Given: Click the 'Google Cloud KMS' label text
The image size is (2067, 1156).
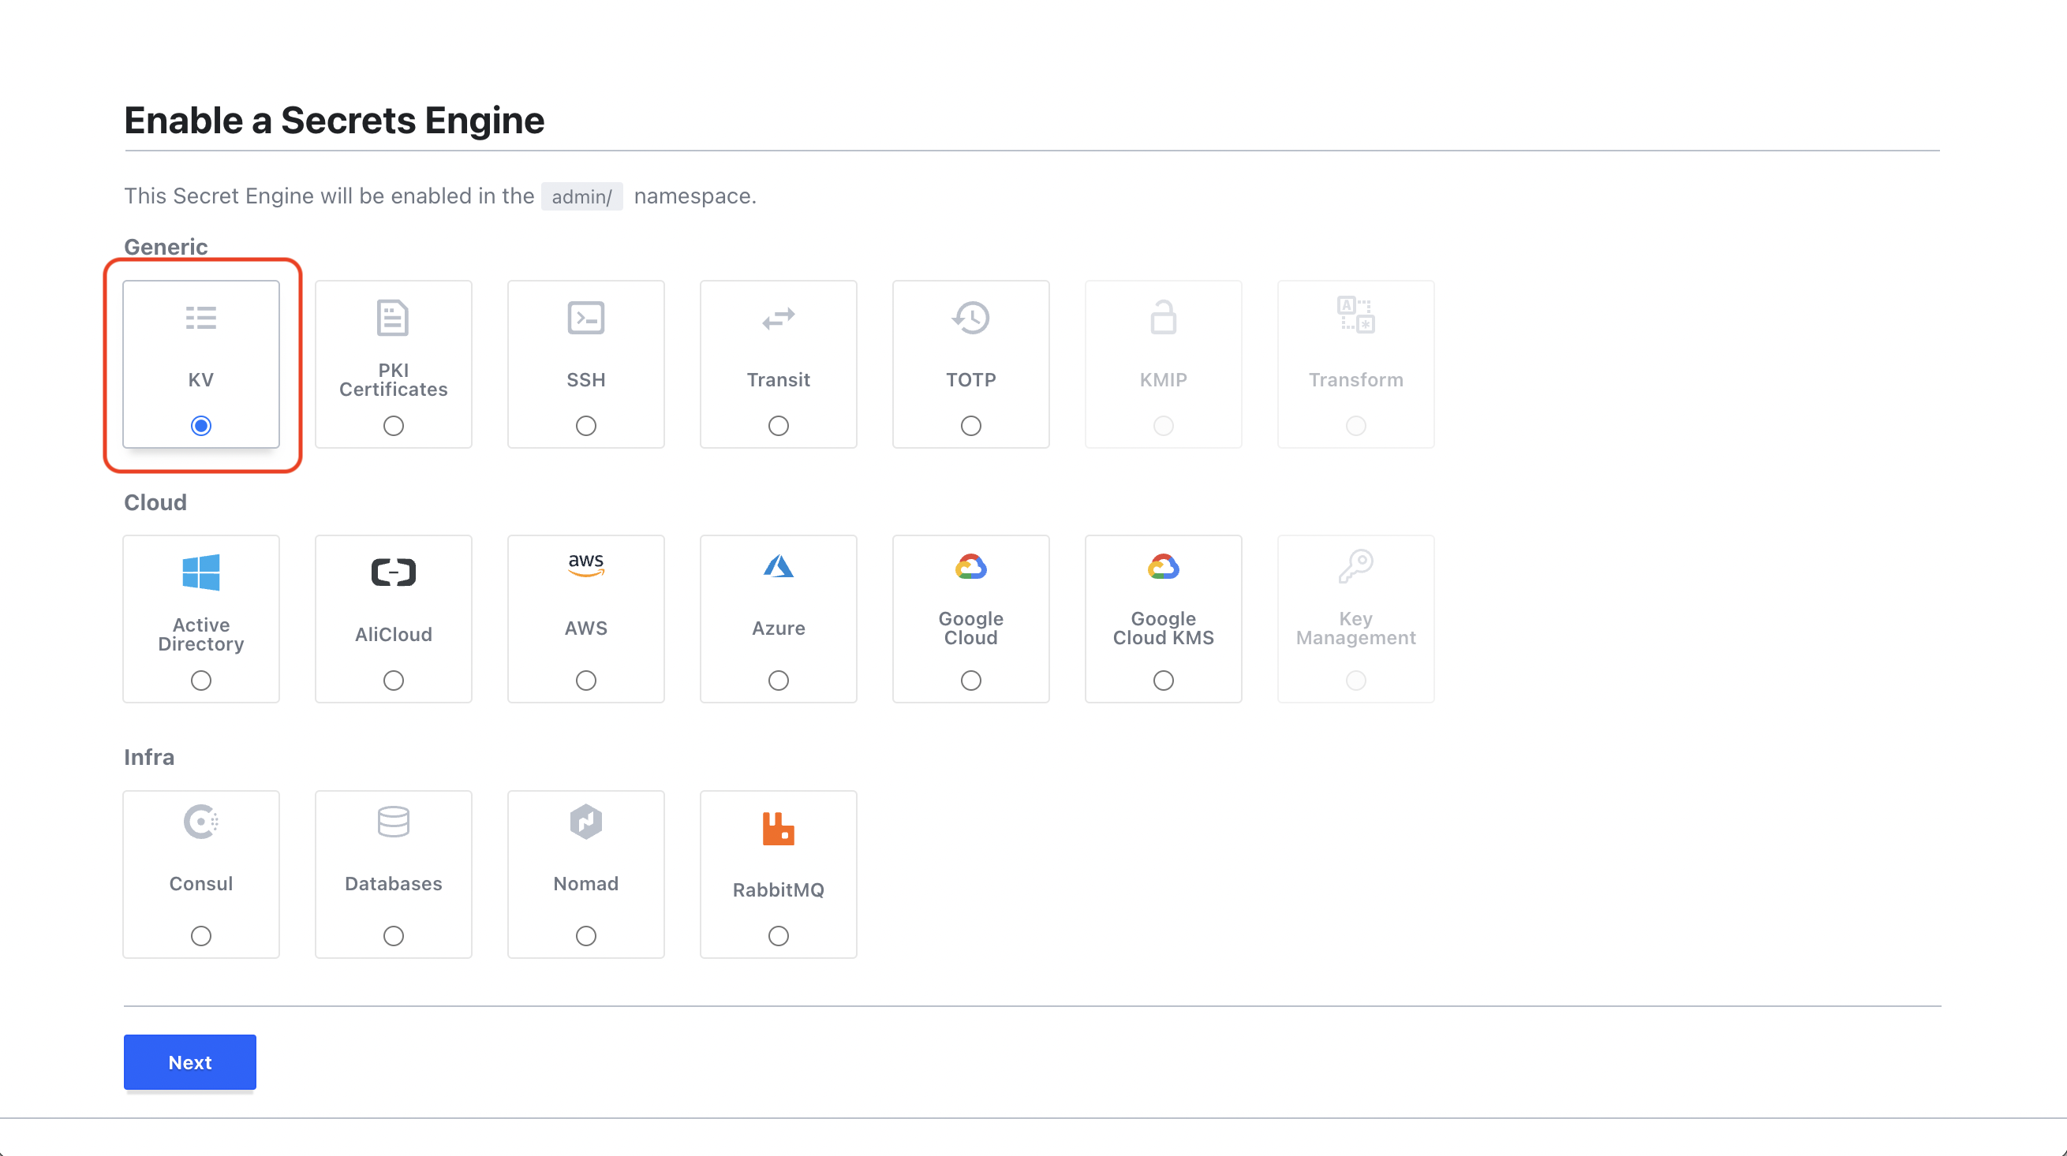Looking at the screenshot, I should click(x=1164, y=628).
